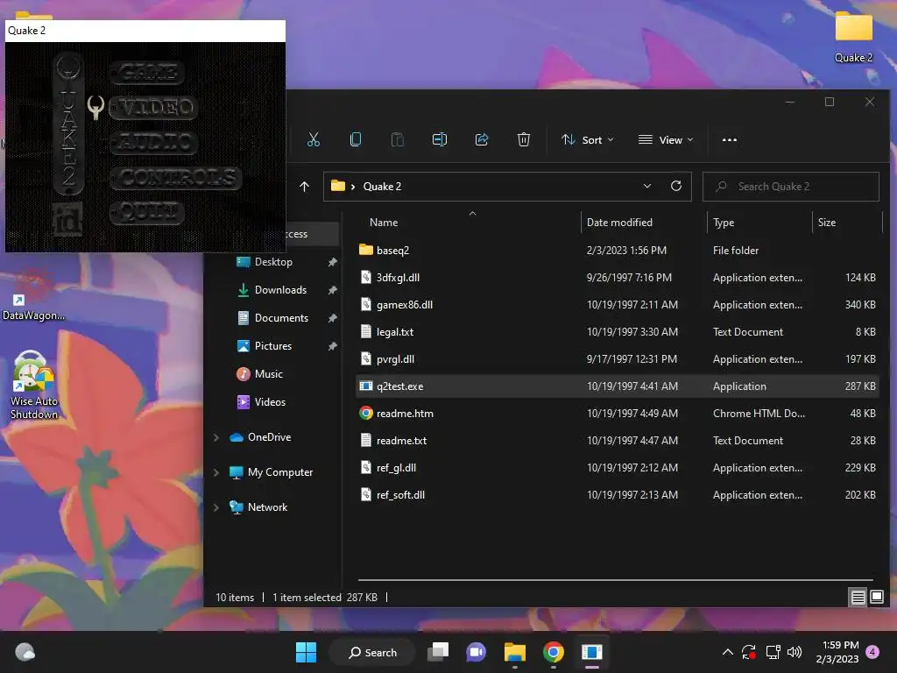The image size is (897, 673).
Task: Open Downloads in the navigation pane
Action: [x=273, y=290]
